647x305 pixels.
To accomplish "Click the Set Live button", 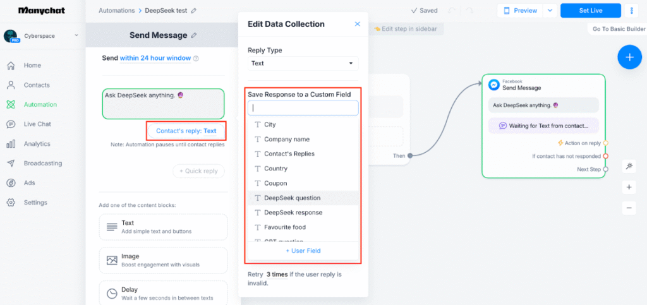I will point(590,11).
